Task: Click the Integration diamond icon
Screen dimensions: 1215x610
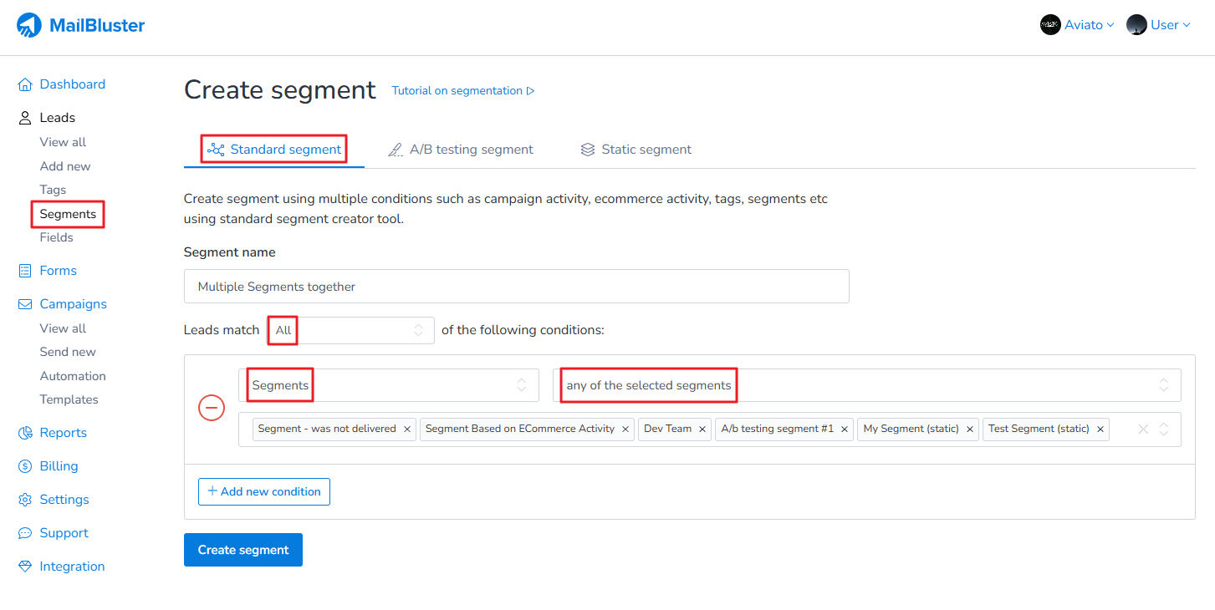Action: pyautogui.click(x=25, y=567)
